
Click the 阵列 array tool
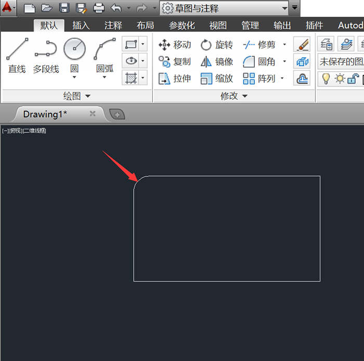pyautogui.click(x=259, y=78)
